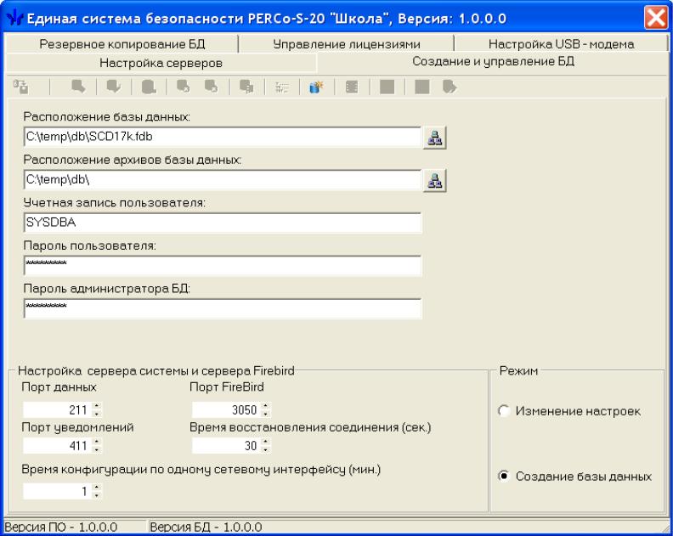Click status bar text 'Версия БД - 1.0.0.0'
Screen dimensions: 673x536
206,527
